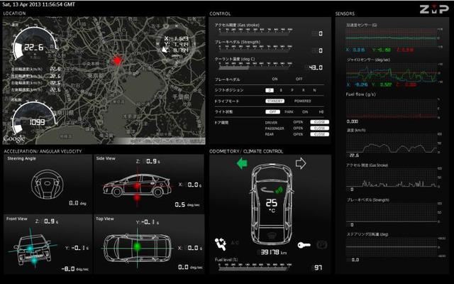This screenshot has width=454, height=284.
Task: Set light status to PARK
Action: [289, 111]
